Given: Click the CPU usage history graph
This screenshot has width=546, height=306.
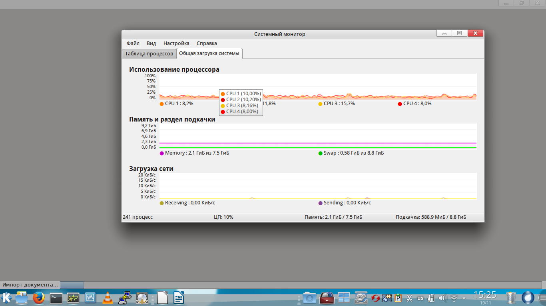Looking at the screenshot, I should (x=318, y=86).
